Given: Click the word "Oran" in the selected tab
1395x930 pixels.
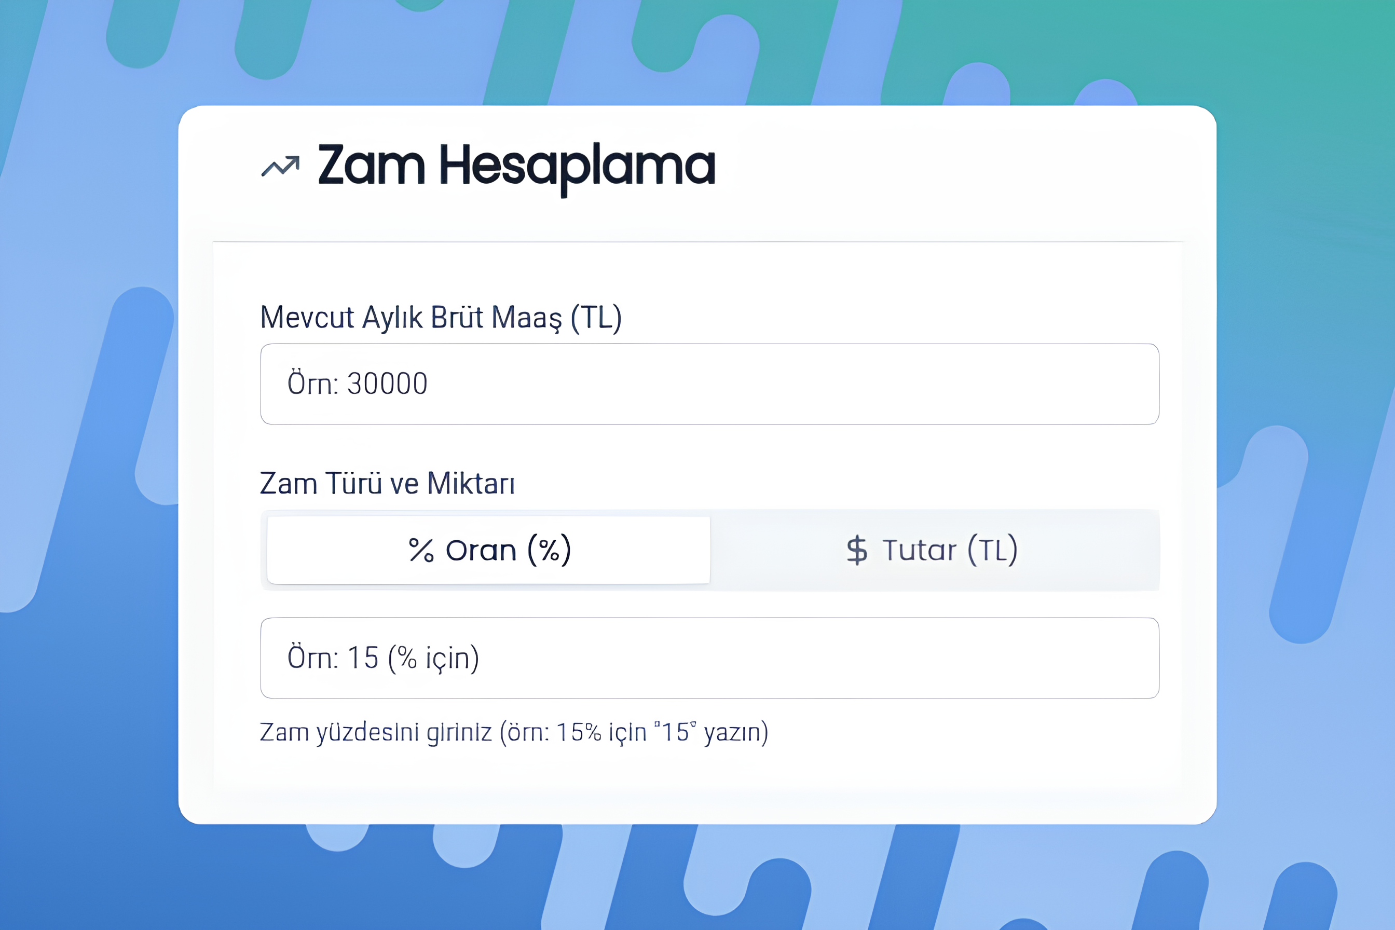Looking at the screenshot, I should coord(481,551).
